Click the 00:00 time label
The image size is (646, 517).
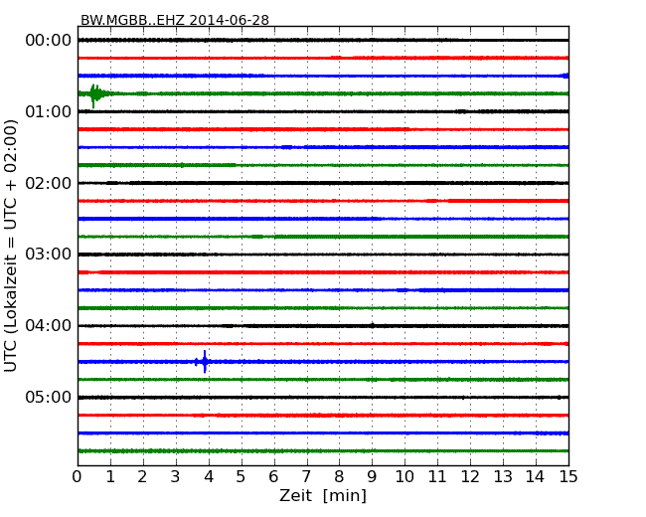point(49,41)
